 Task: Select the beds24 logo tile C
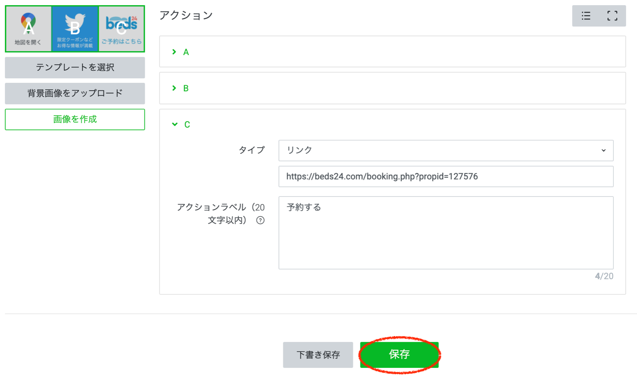click(x=121, y=29)
